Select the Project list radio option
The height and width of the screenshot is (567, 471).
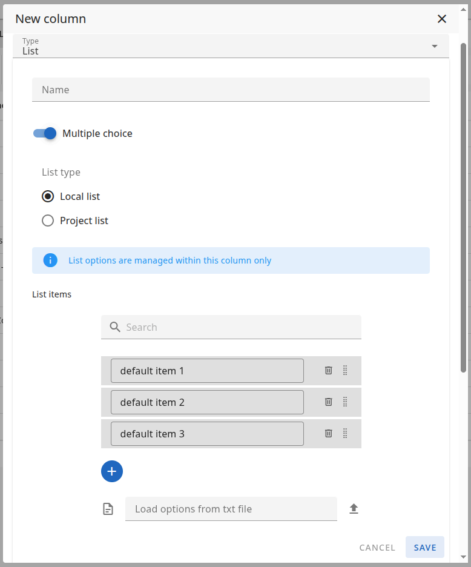click(48, 220)
